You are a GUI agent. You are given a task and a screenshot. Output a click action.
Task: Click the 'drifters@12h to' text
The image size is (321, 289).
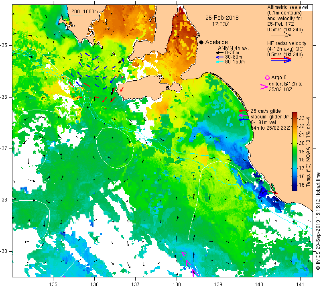click(286, 84)
